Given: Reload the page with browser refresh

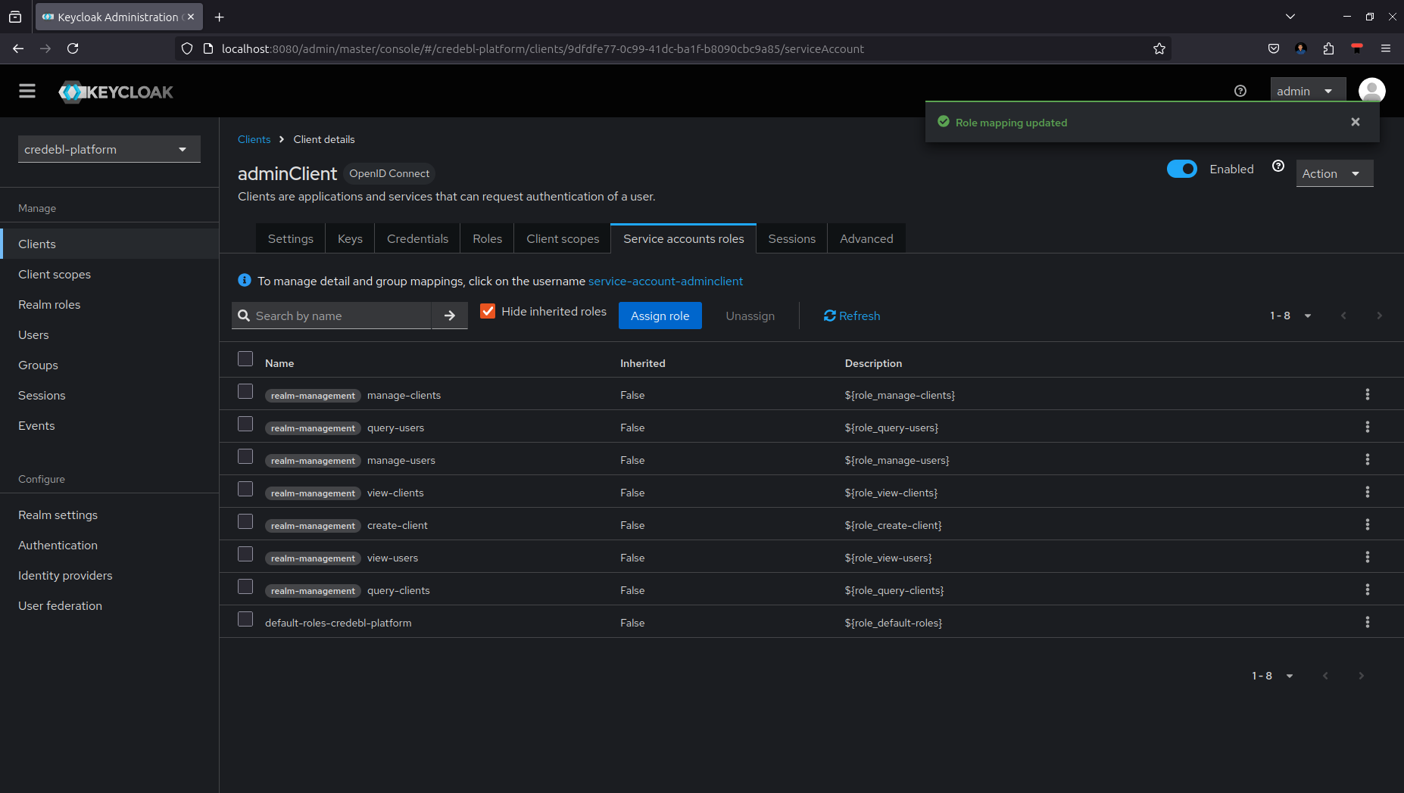Looking at the screenshot, I should pyautogui.click(x=73, y=48).
